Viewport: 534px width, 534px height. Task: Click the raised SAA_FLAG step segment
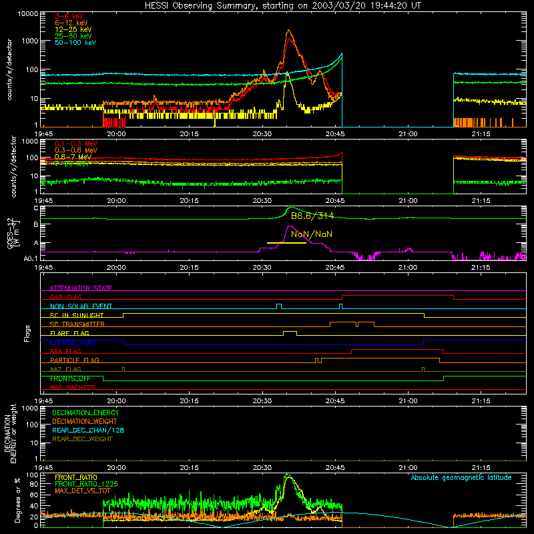[x=397, y=349]
